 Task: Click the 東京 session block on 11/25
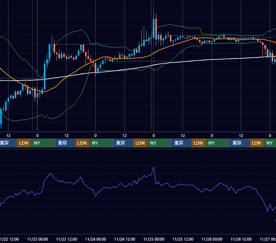(181, 143)
